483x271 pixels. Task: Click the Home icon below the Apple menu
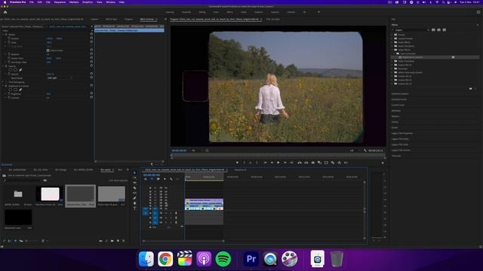pyautogui.click(x=5, y=12)
